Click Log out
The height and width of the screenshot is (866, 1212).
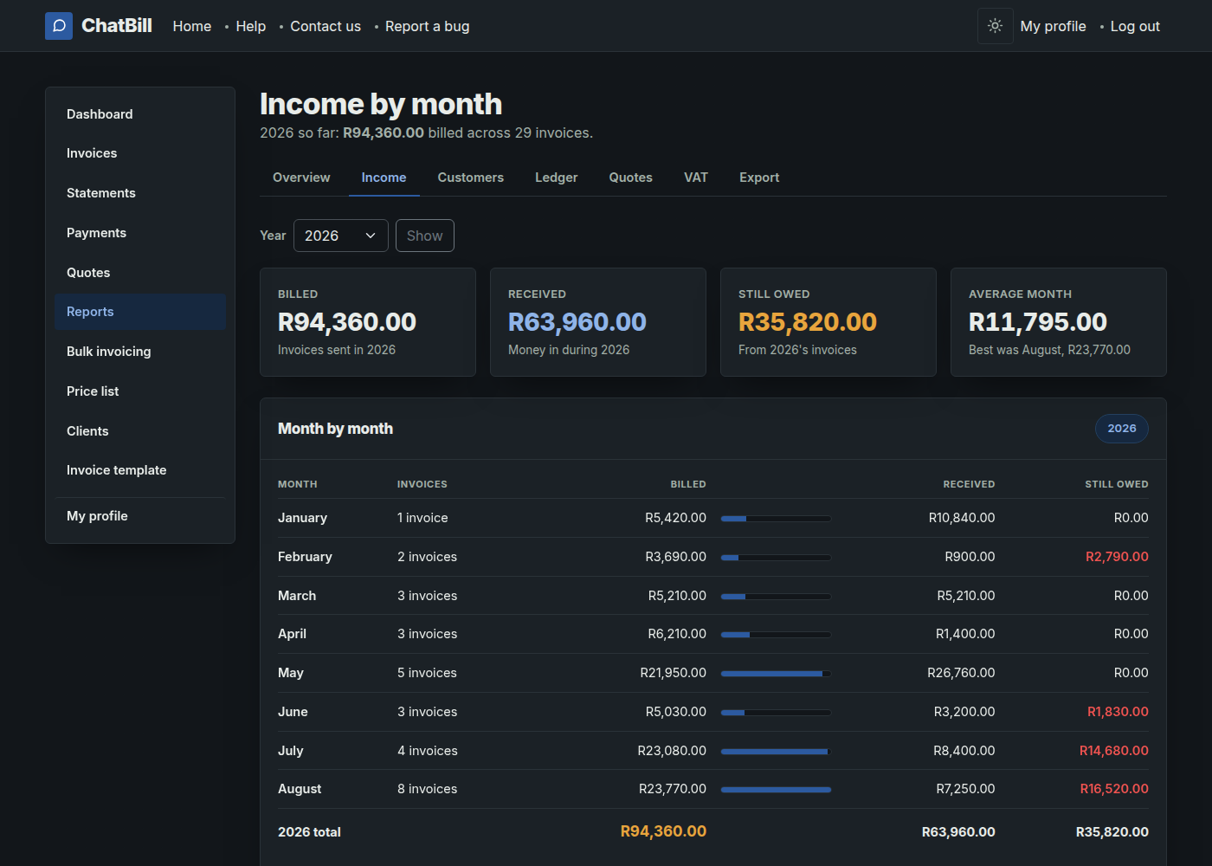click(x=1135, y=26)
